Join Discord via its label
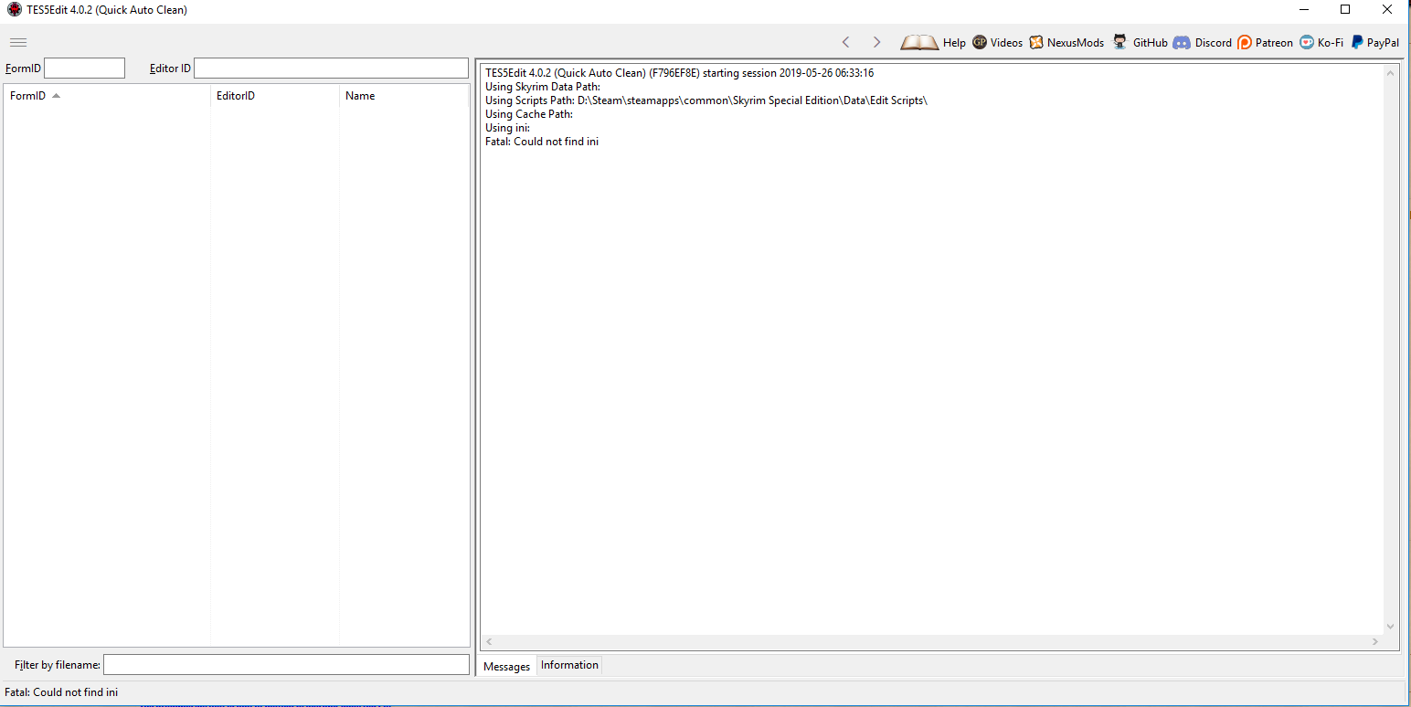1411x707 pixels. coord(1214,43)
